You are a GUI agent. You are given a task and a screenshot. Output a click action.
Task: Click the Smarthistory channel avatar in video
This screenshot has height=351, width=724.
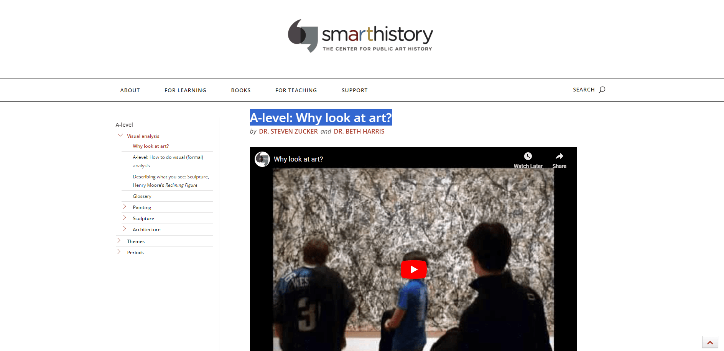[262, 159]
